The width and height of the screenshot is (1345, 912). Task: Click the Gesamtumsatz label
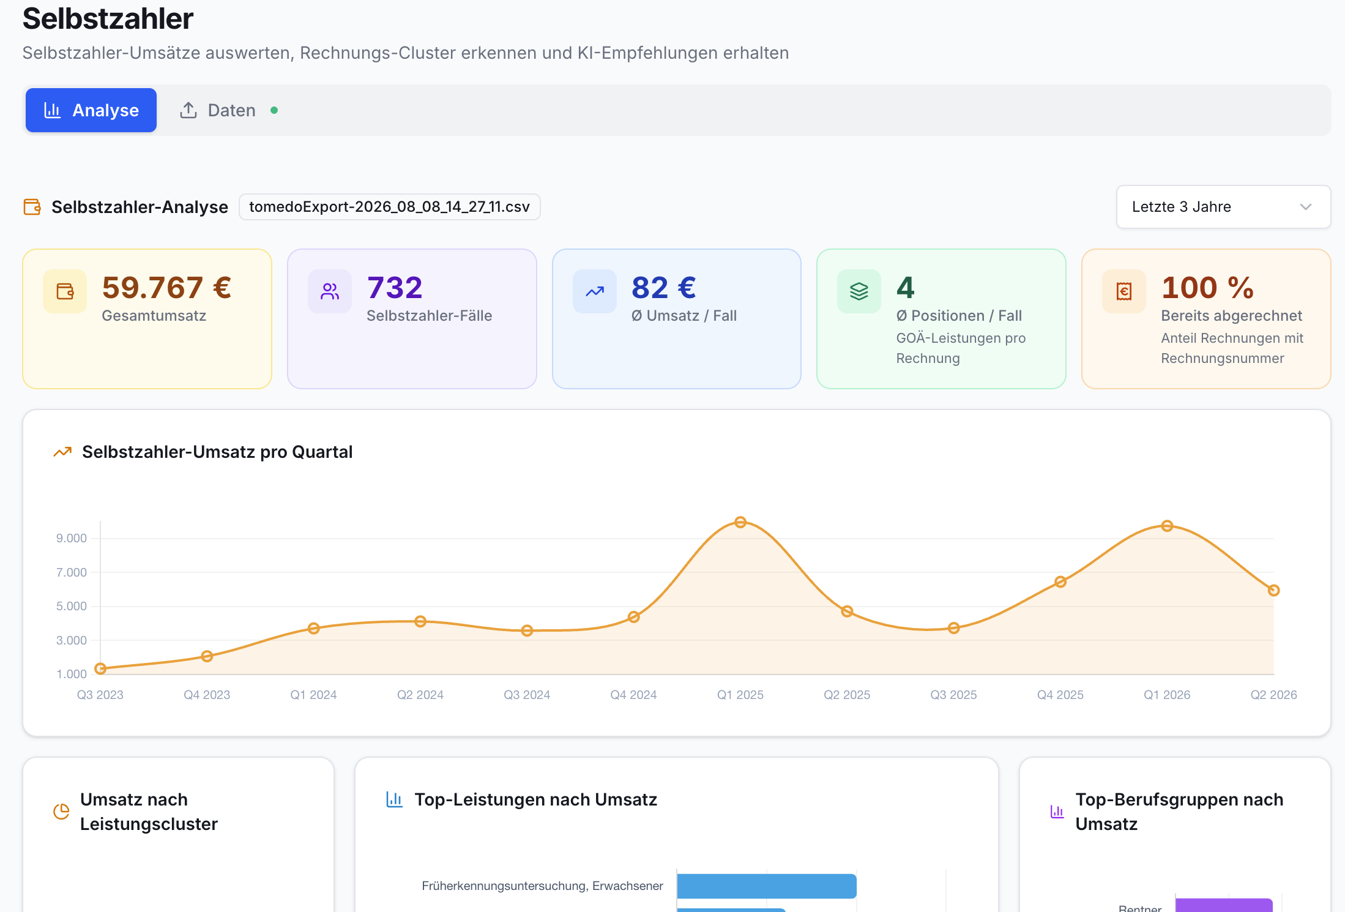tap(154, 316)
